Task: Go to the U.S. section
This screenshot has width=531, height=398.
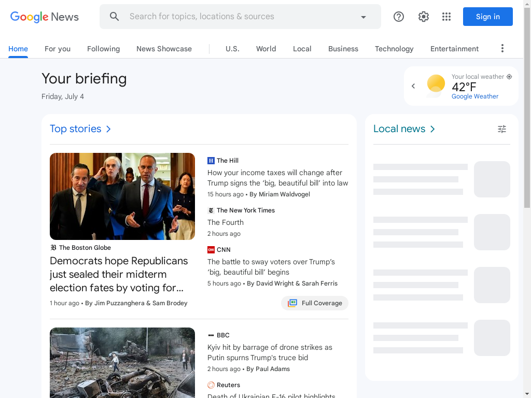Action: coord(232,49)
